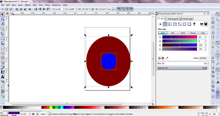The width and height of the screenshot is (220, 116).
Task: Open the Layer 1 dropdown
Action: [x=49, y=114]
